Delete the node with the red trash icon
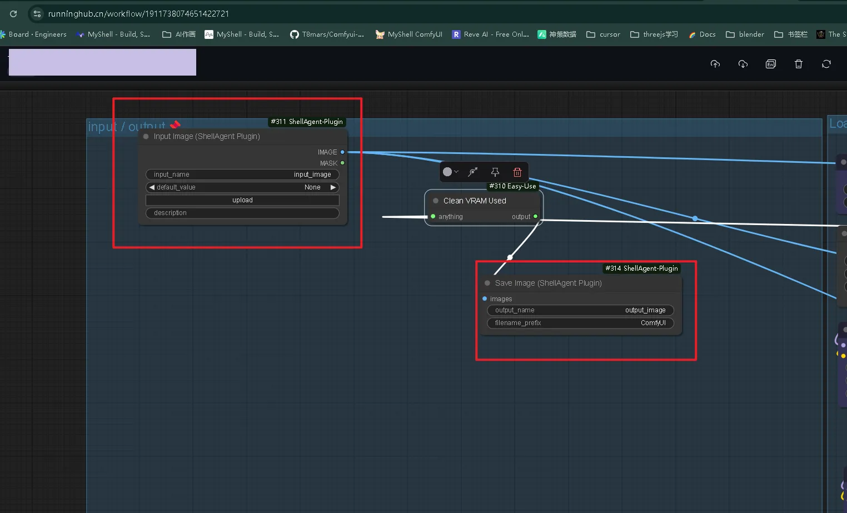The height and width of the screenshot is (513, 847). point(517,172)
